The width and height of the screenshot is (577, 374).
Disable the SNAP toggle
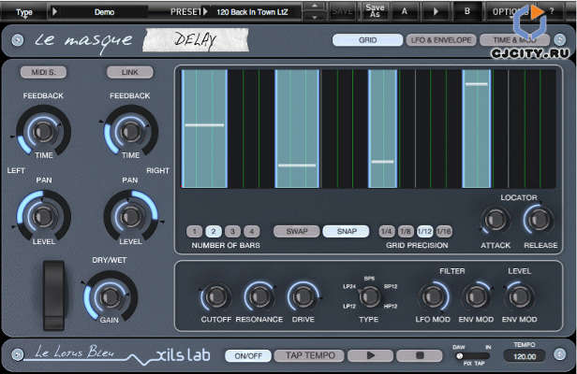tap(347, 231)
